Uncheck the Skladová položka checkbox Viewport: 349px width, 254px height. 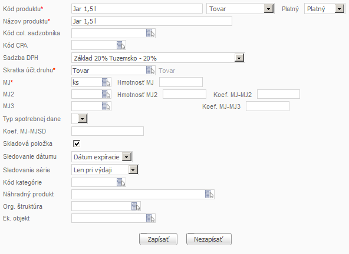pyautogui.click(x=77, y=143)
